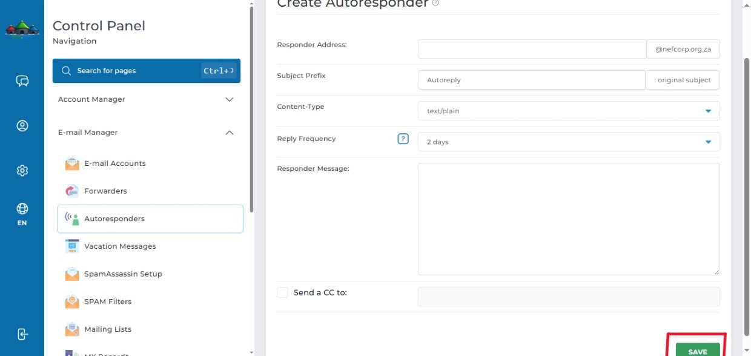Open the chat messages sidebar icon
Viewport: 751px width, 356px height.
[22, 81]
